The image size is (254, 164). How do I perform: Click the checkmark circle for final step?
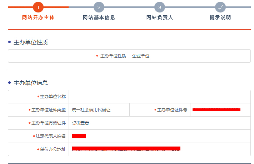[220, 7]
